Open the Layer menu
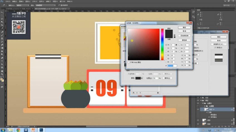 [28, 1]
